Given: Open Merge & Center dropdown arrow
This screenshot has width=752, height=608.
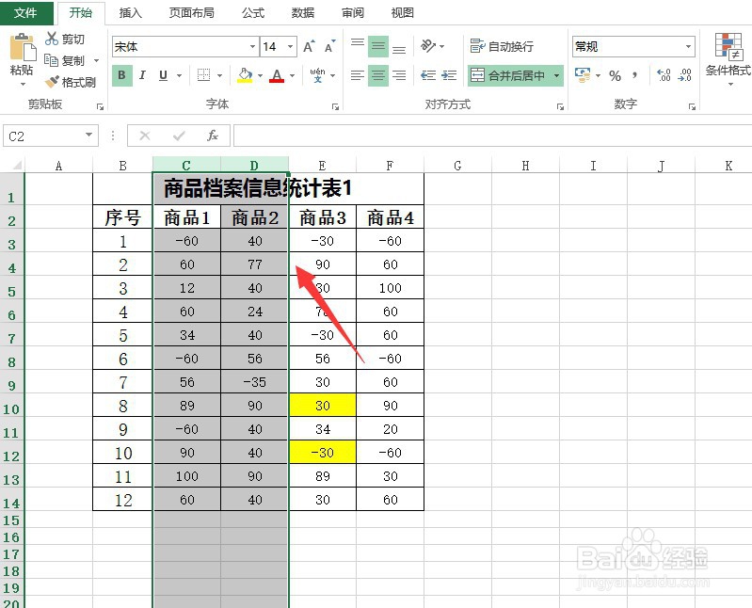Looking at the screenshot, I should tap(556, 75).
